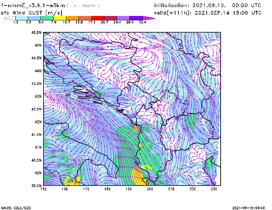Click the light cyan 1.6-3.3 legend swatch
The width and height of the screenshot is (272, 210).
click(x=22, y=18)
